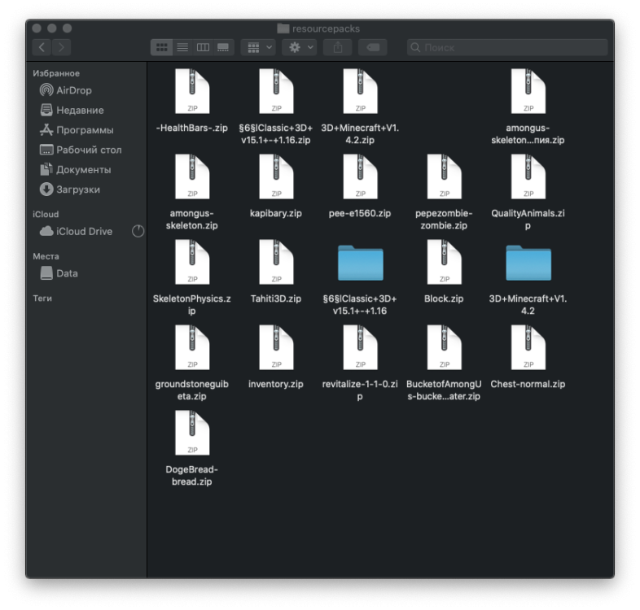
Task: Click the -HealthBars-.zip filename label
Action: tap(192, 128)
